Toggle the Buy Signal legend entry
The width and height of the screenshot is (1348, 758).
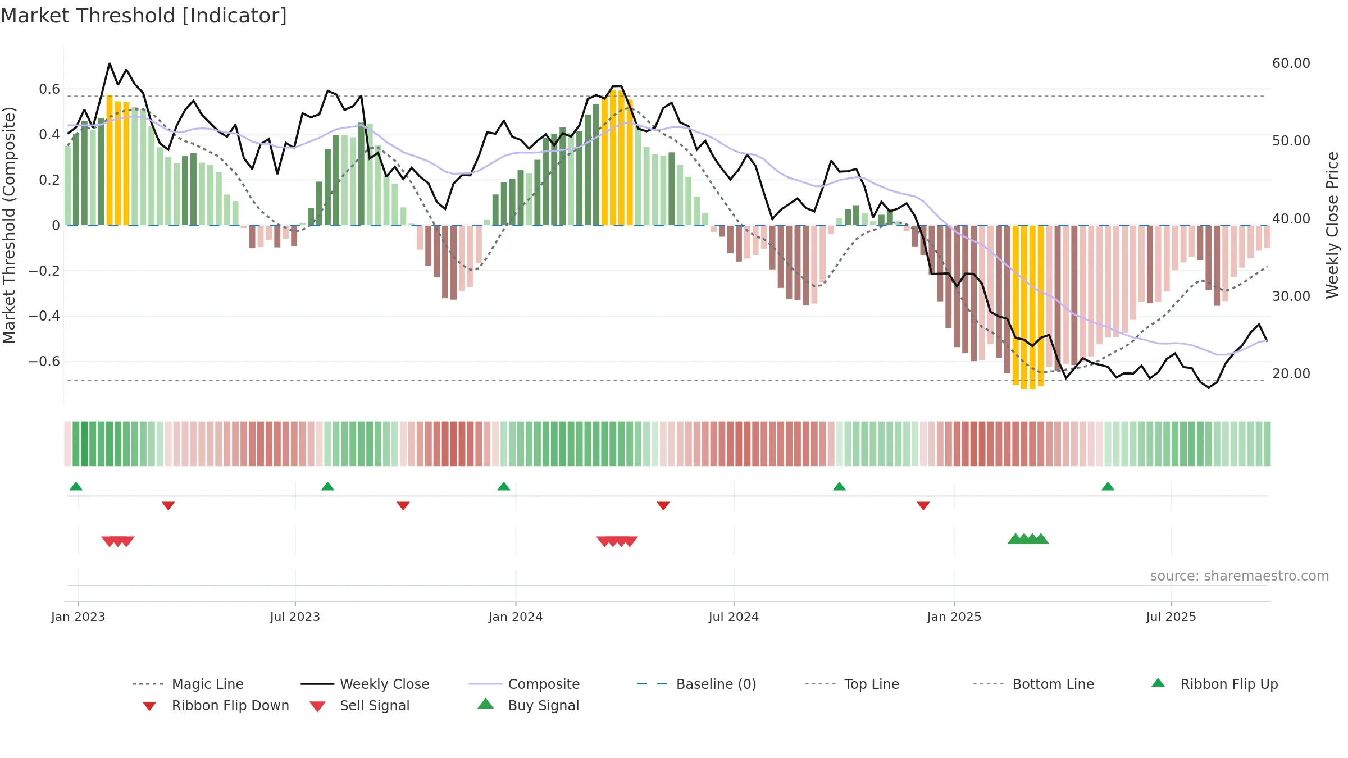528,705
